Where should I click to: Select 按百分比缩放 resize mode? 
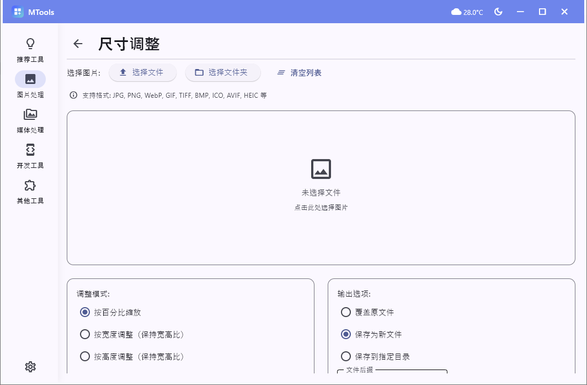pos(85,312)
